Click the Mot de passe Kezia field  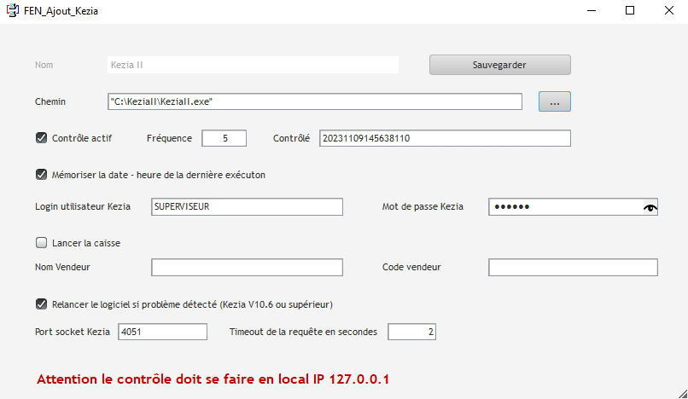[563, 207]
